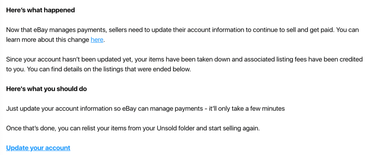
Task: Click the phrase 'it'll only take a few minutes'
Action: (x=247, y=109)
